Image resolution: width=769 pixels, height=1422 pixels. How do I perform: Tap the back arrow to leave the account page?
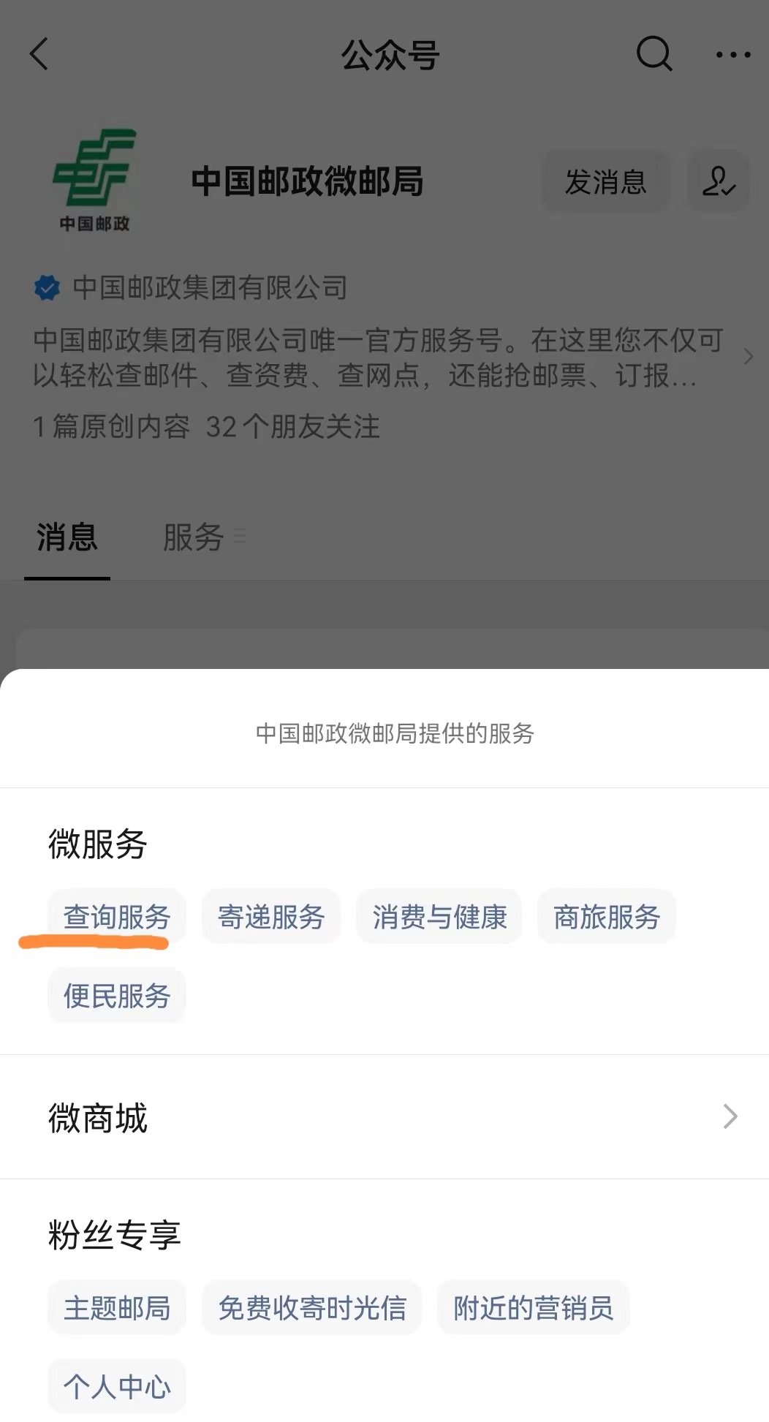point(38,54)
